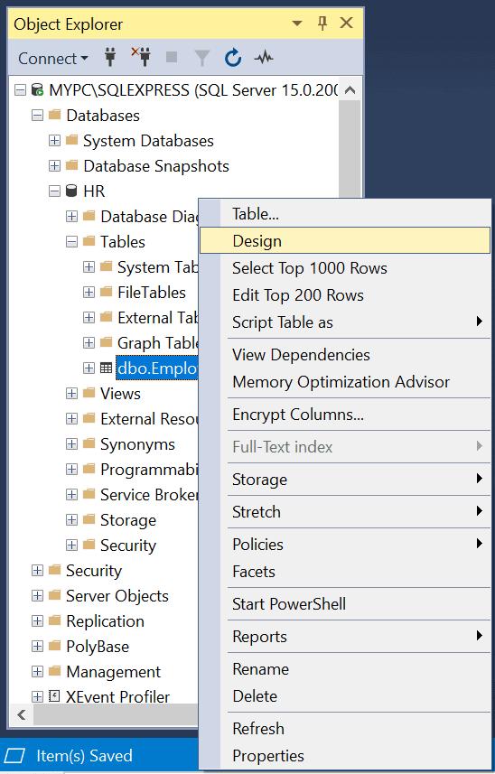495x774 pixels.
Task: Choose Start PowerShell
Action: [345, 604]
